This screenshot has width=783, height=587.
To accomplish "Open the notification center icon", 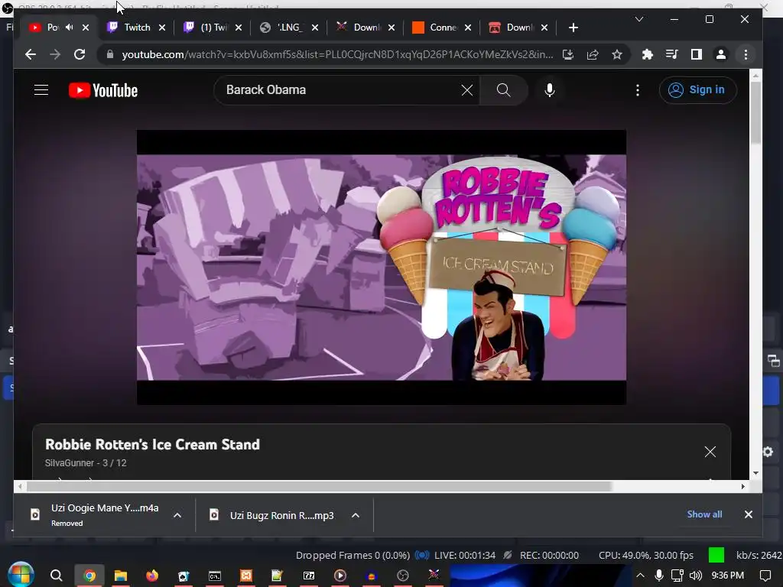I will pyautogui.click(x=765, y=576).
